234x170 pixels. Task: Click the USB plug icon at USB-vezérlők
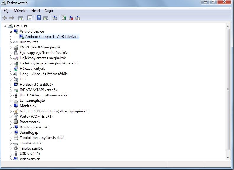pyautogui.click(x=16, y=154)
